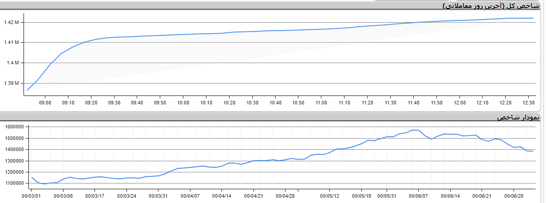This screenshot has width=546, height=203.
Task: Select the 00/03/01 date label
Action: tap(32, 195)
